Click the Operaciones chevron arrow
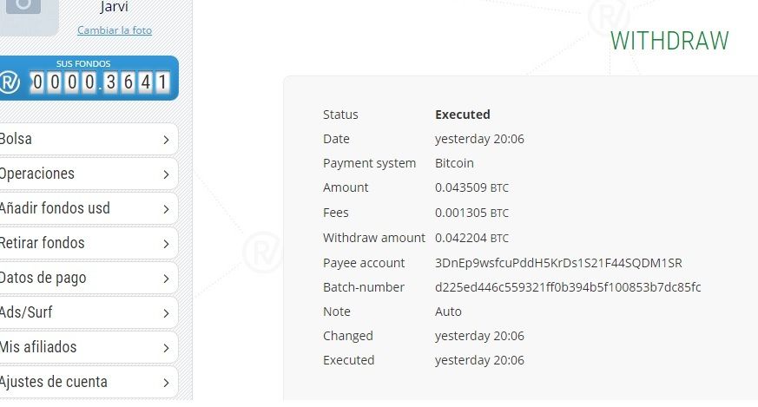The height and width of the screenshot is (407, 758). (166, 174)
